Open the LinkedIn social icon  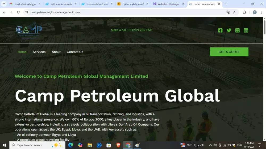pyautogui.click(x=246, y=30)
